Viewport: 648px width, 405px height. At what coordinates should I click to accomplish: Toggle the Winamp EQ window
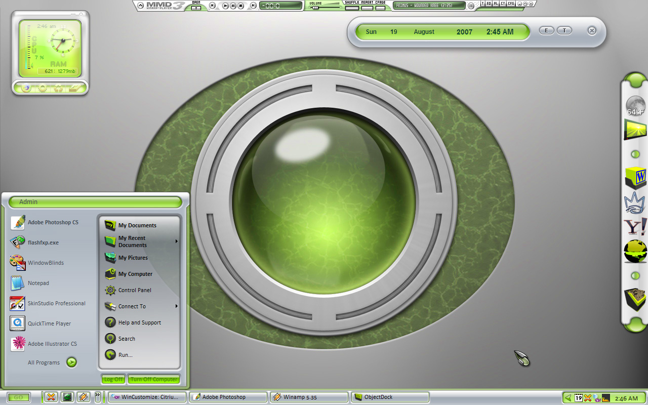(489, 4)
